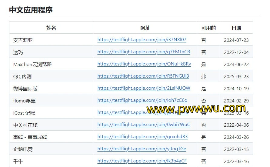Screen dimensions: 270x167
Task: Click the date 2022-04-06
Action: pos(236,125)
